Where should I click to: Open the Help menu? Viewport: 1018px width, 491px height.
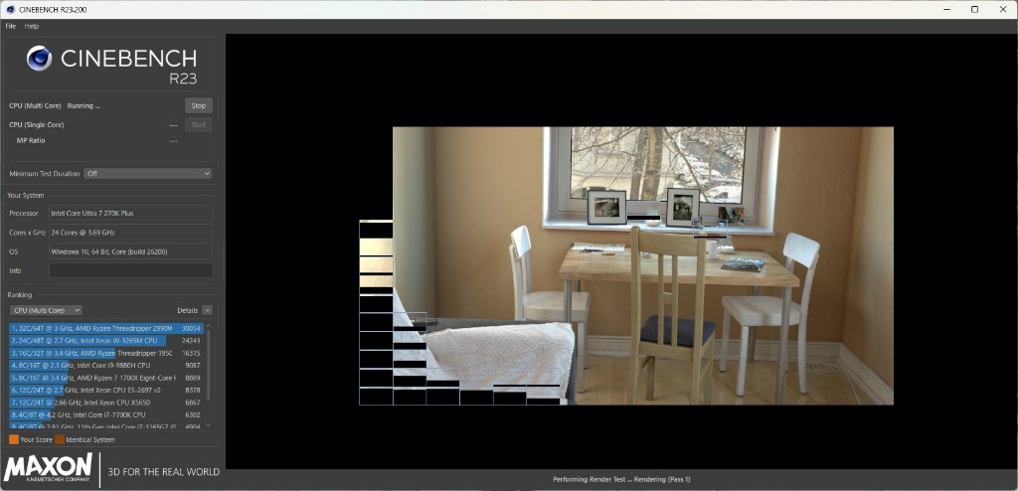point(32,26)
